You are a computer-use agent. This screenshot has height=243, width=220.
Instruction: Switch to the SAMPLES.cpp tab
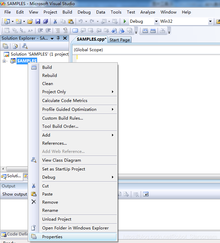tap(92, 39)
